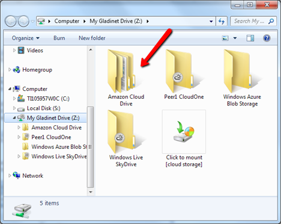Click the Homegroup icon in the tree
281x224 pixels.
pyautogui.click(x=17, y=70)
